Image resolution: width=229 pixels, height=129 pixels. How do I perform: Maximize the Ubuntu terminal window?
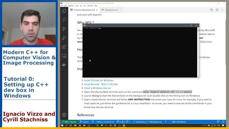[191, 25]
